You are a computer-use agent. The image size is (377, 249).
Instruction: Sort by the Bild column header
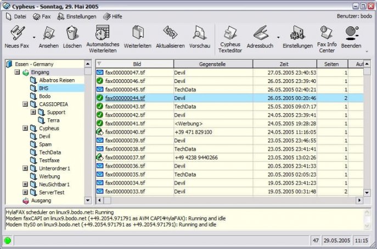[134, 64]
